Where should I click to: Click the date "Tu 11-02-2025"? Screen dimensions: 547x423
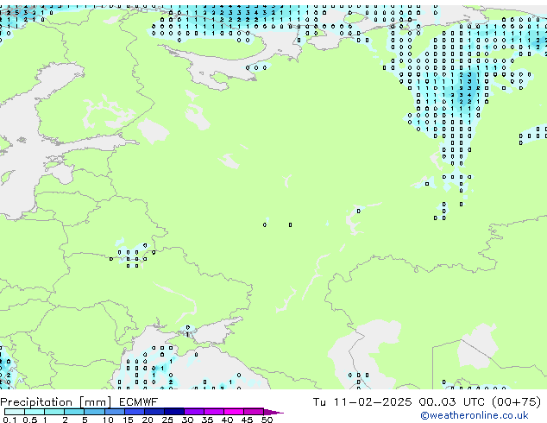[x=362, y=402]
